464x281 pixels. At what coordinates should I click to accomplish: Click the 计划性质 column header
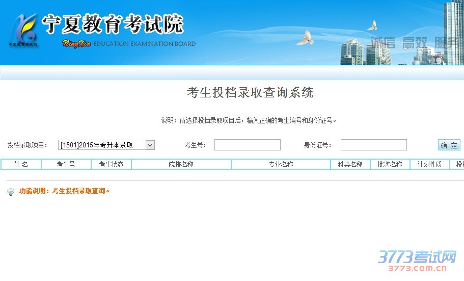[x=429, y=164]
